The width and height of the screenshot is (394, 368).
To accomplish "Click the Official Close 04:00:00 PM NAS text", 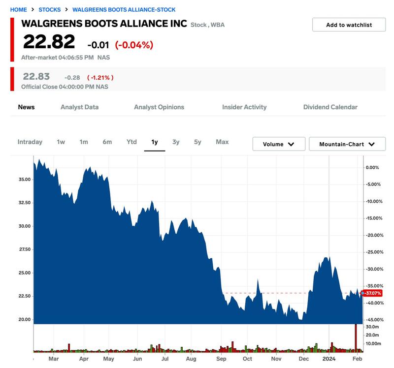I will pos(65,87).
